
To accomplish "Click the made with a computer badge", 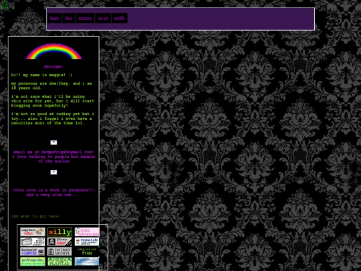I will (x=33, y=252).
